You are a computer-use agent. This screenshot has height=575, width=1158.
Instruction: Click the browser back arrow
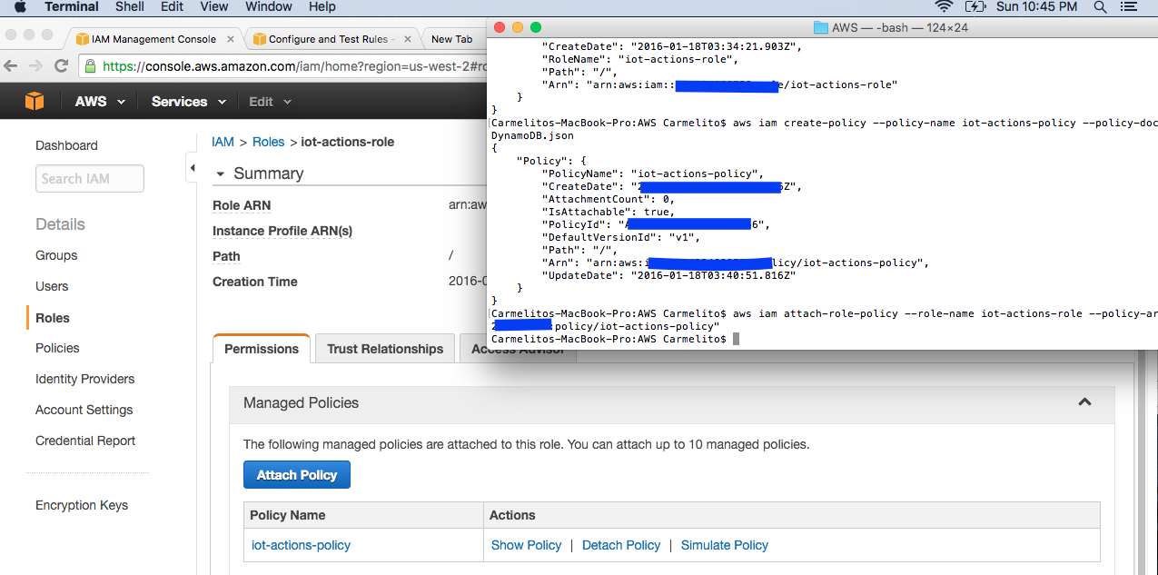[x=11, y=65]
